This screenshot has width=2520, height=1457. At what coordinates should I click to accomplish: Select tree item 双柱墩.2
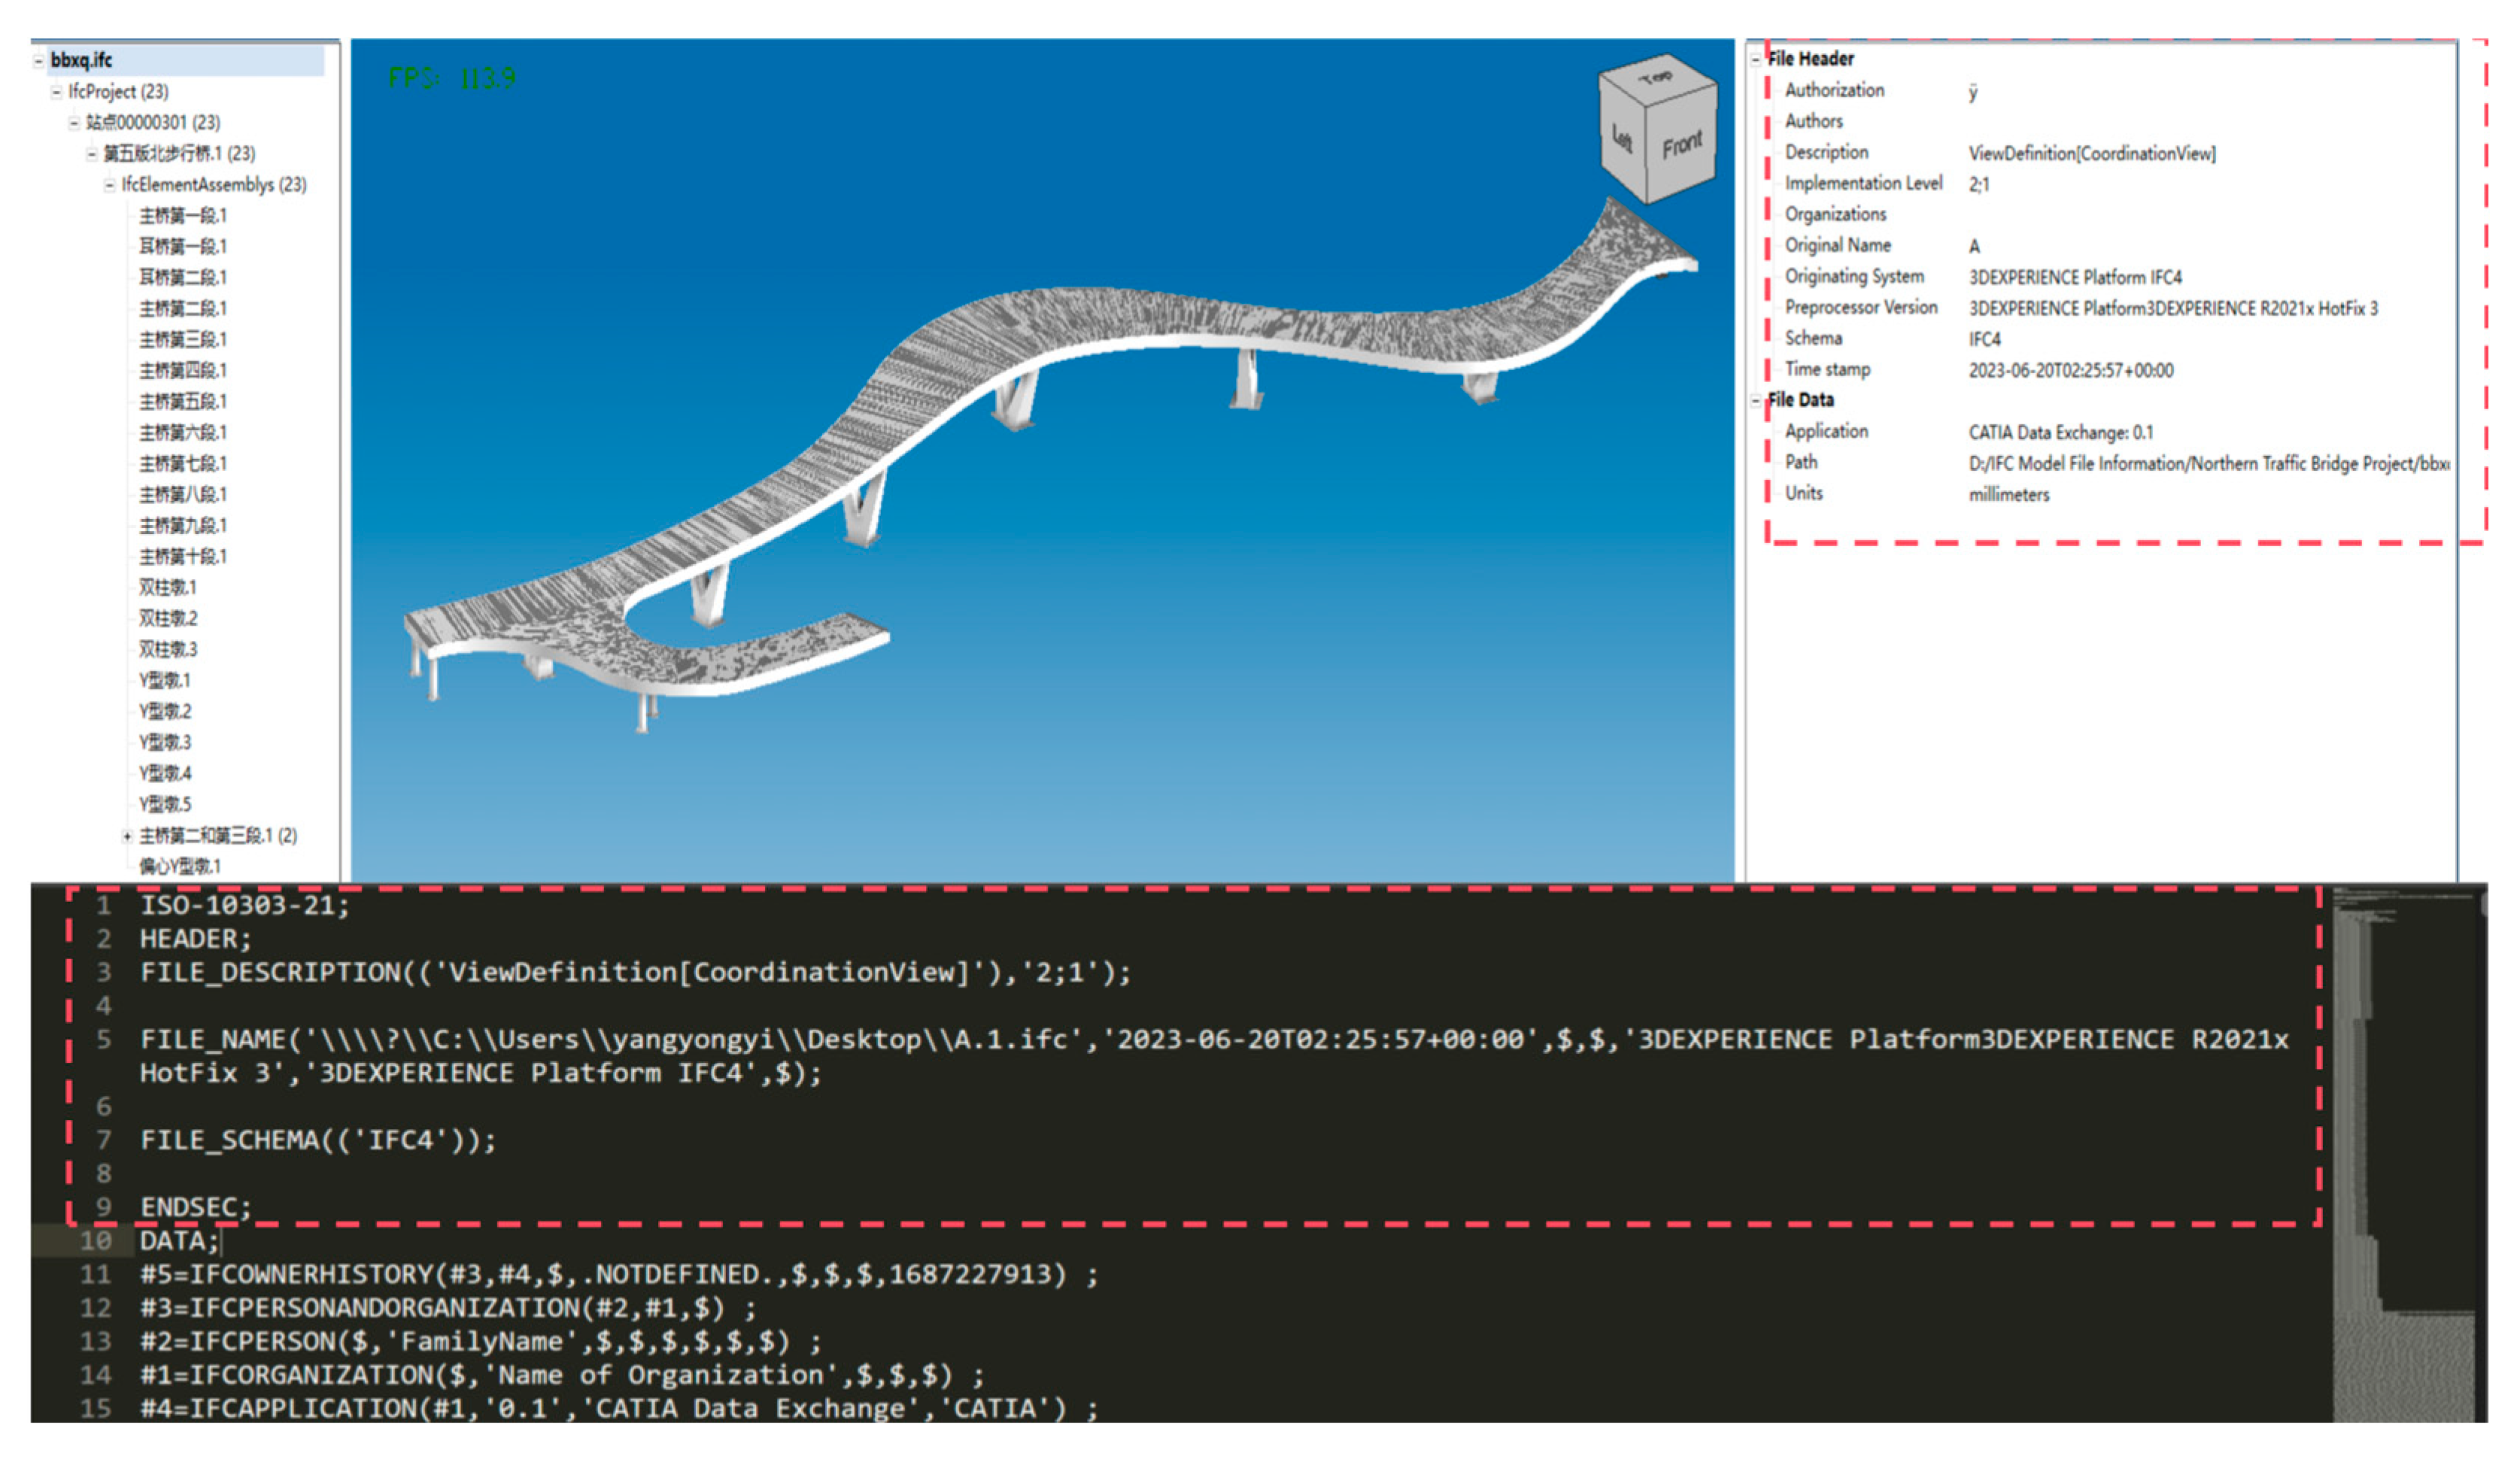[168, 619]
